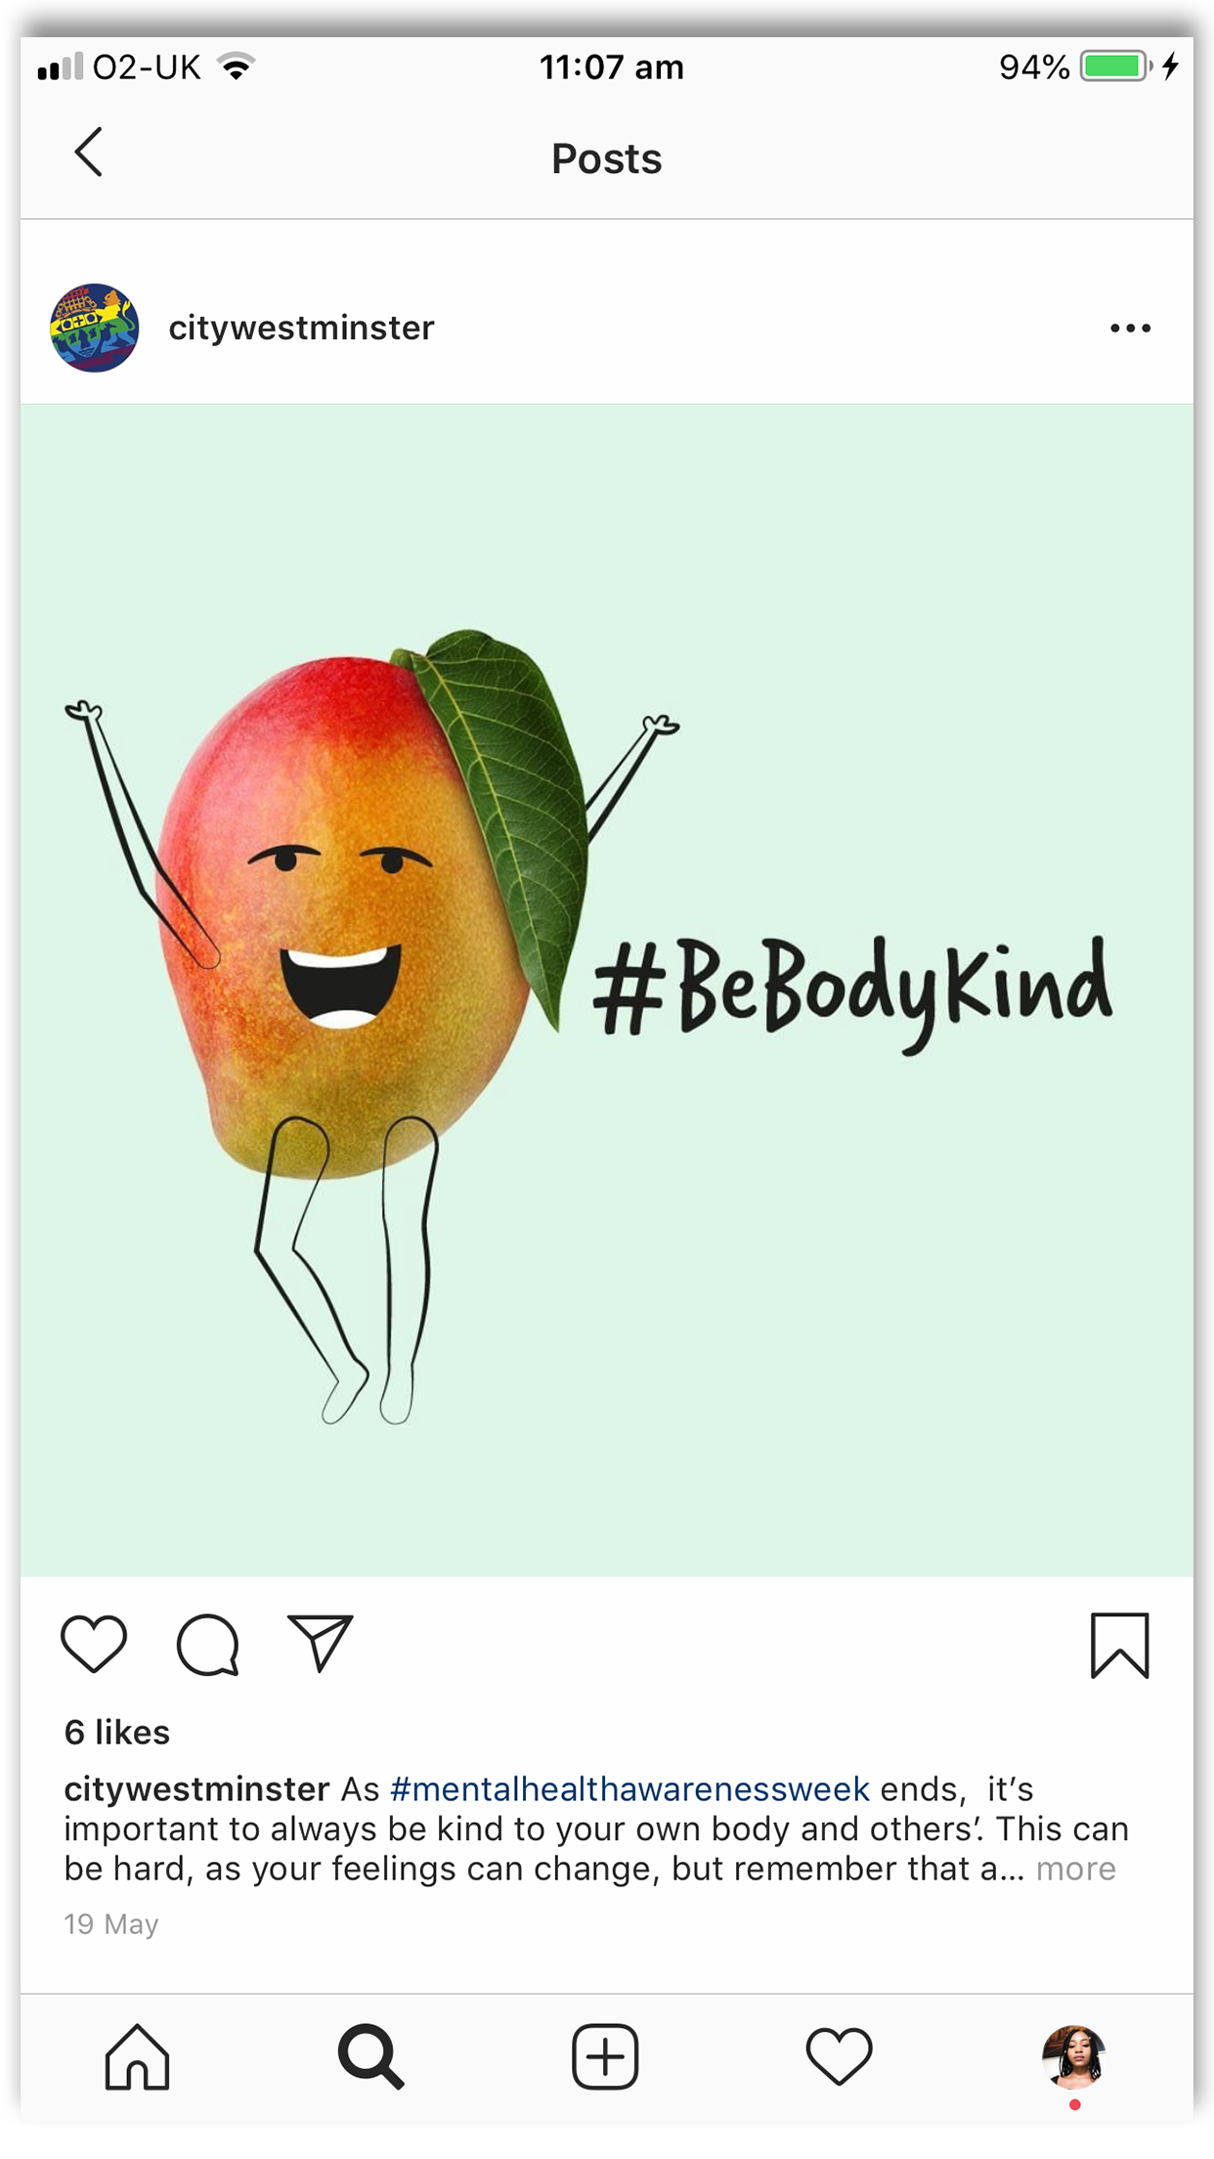Like the post with heart icon

(x=94, y=1644)
